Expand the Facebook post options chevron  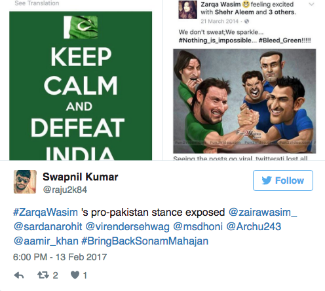coord(311,4)
